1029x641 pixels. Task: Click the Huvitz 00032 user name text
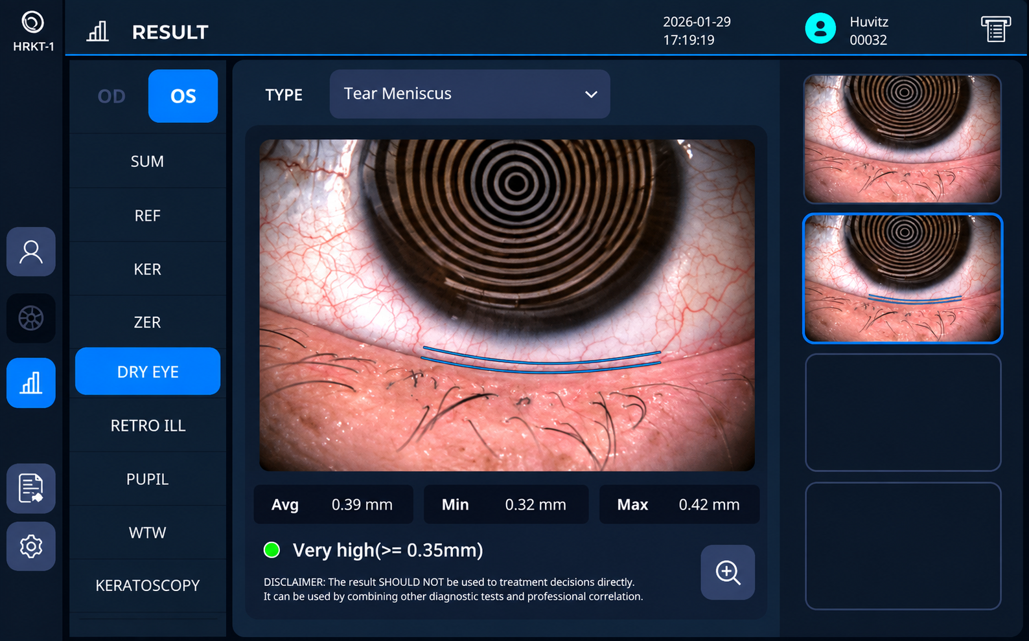click(x=869, y=30)
